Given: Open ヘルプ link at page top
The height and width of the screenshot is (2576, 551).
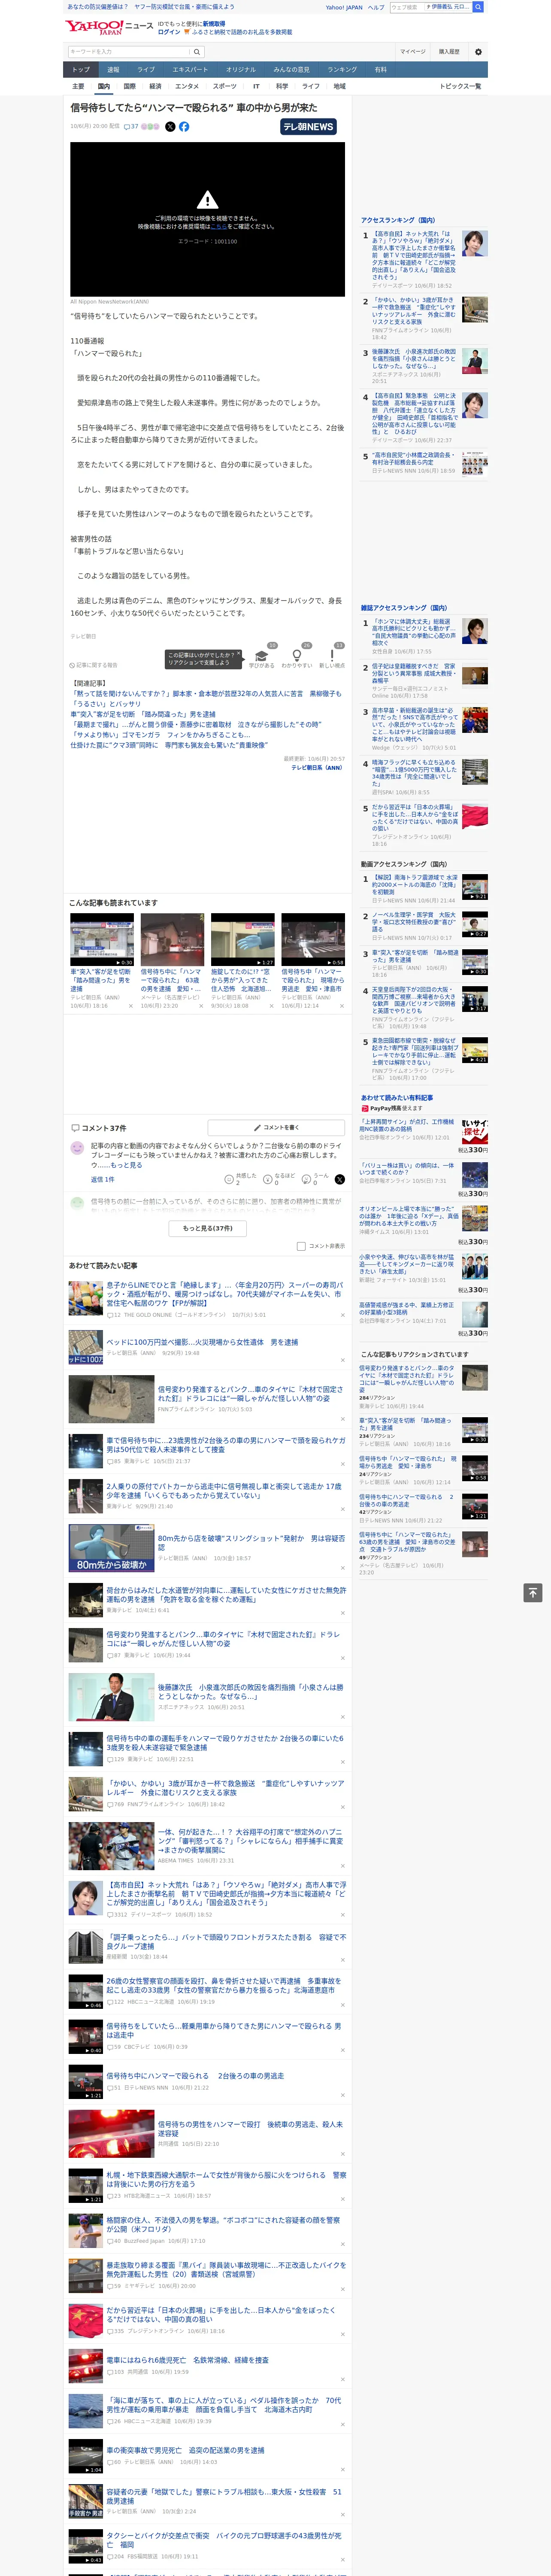Looking at the screenshot, I should point(376,7).
